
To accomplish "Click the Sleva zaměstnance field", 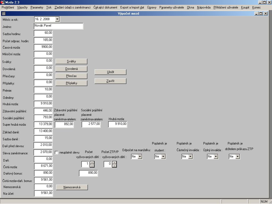I will click(43, 152).
